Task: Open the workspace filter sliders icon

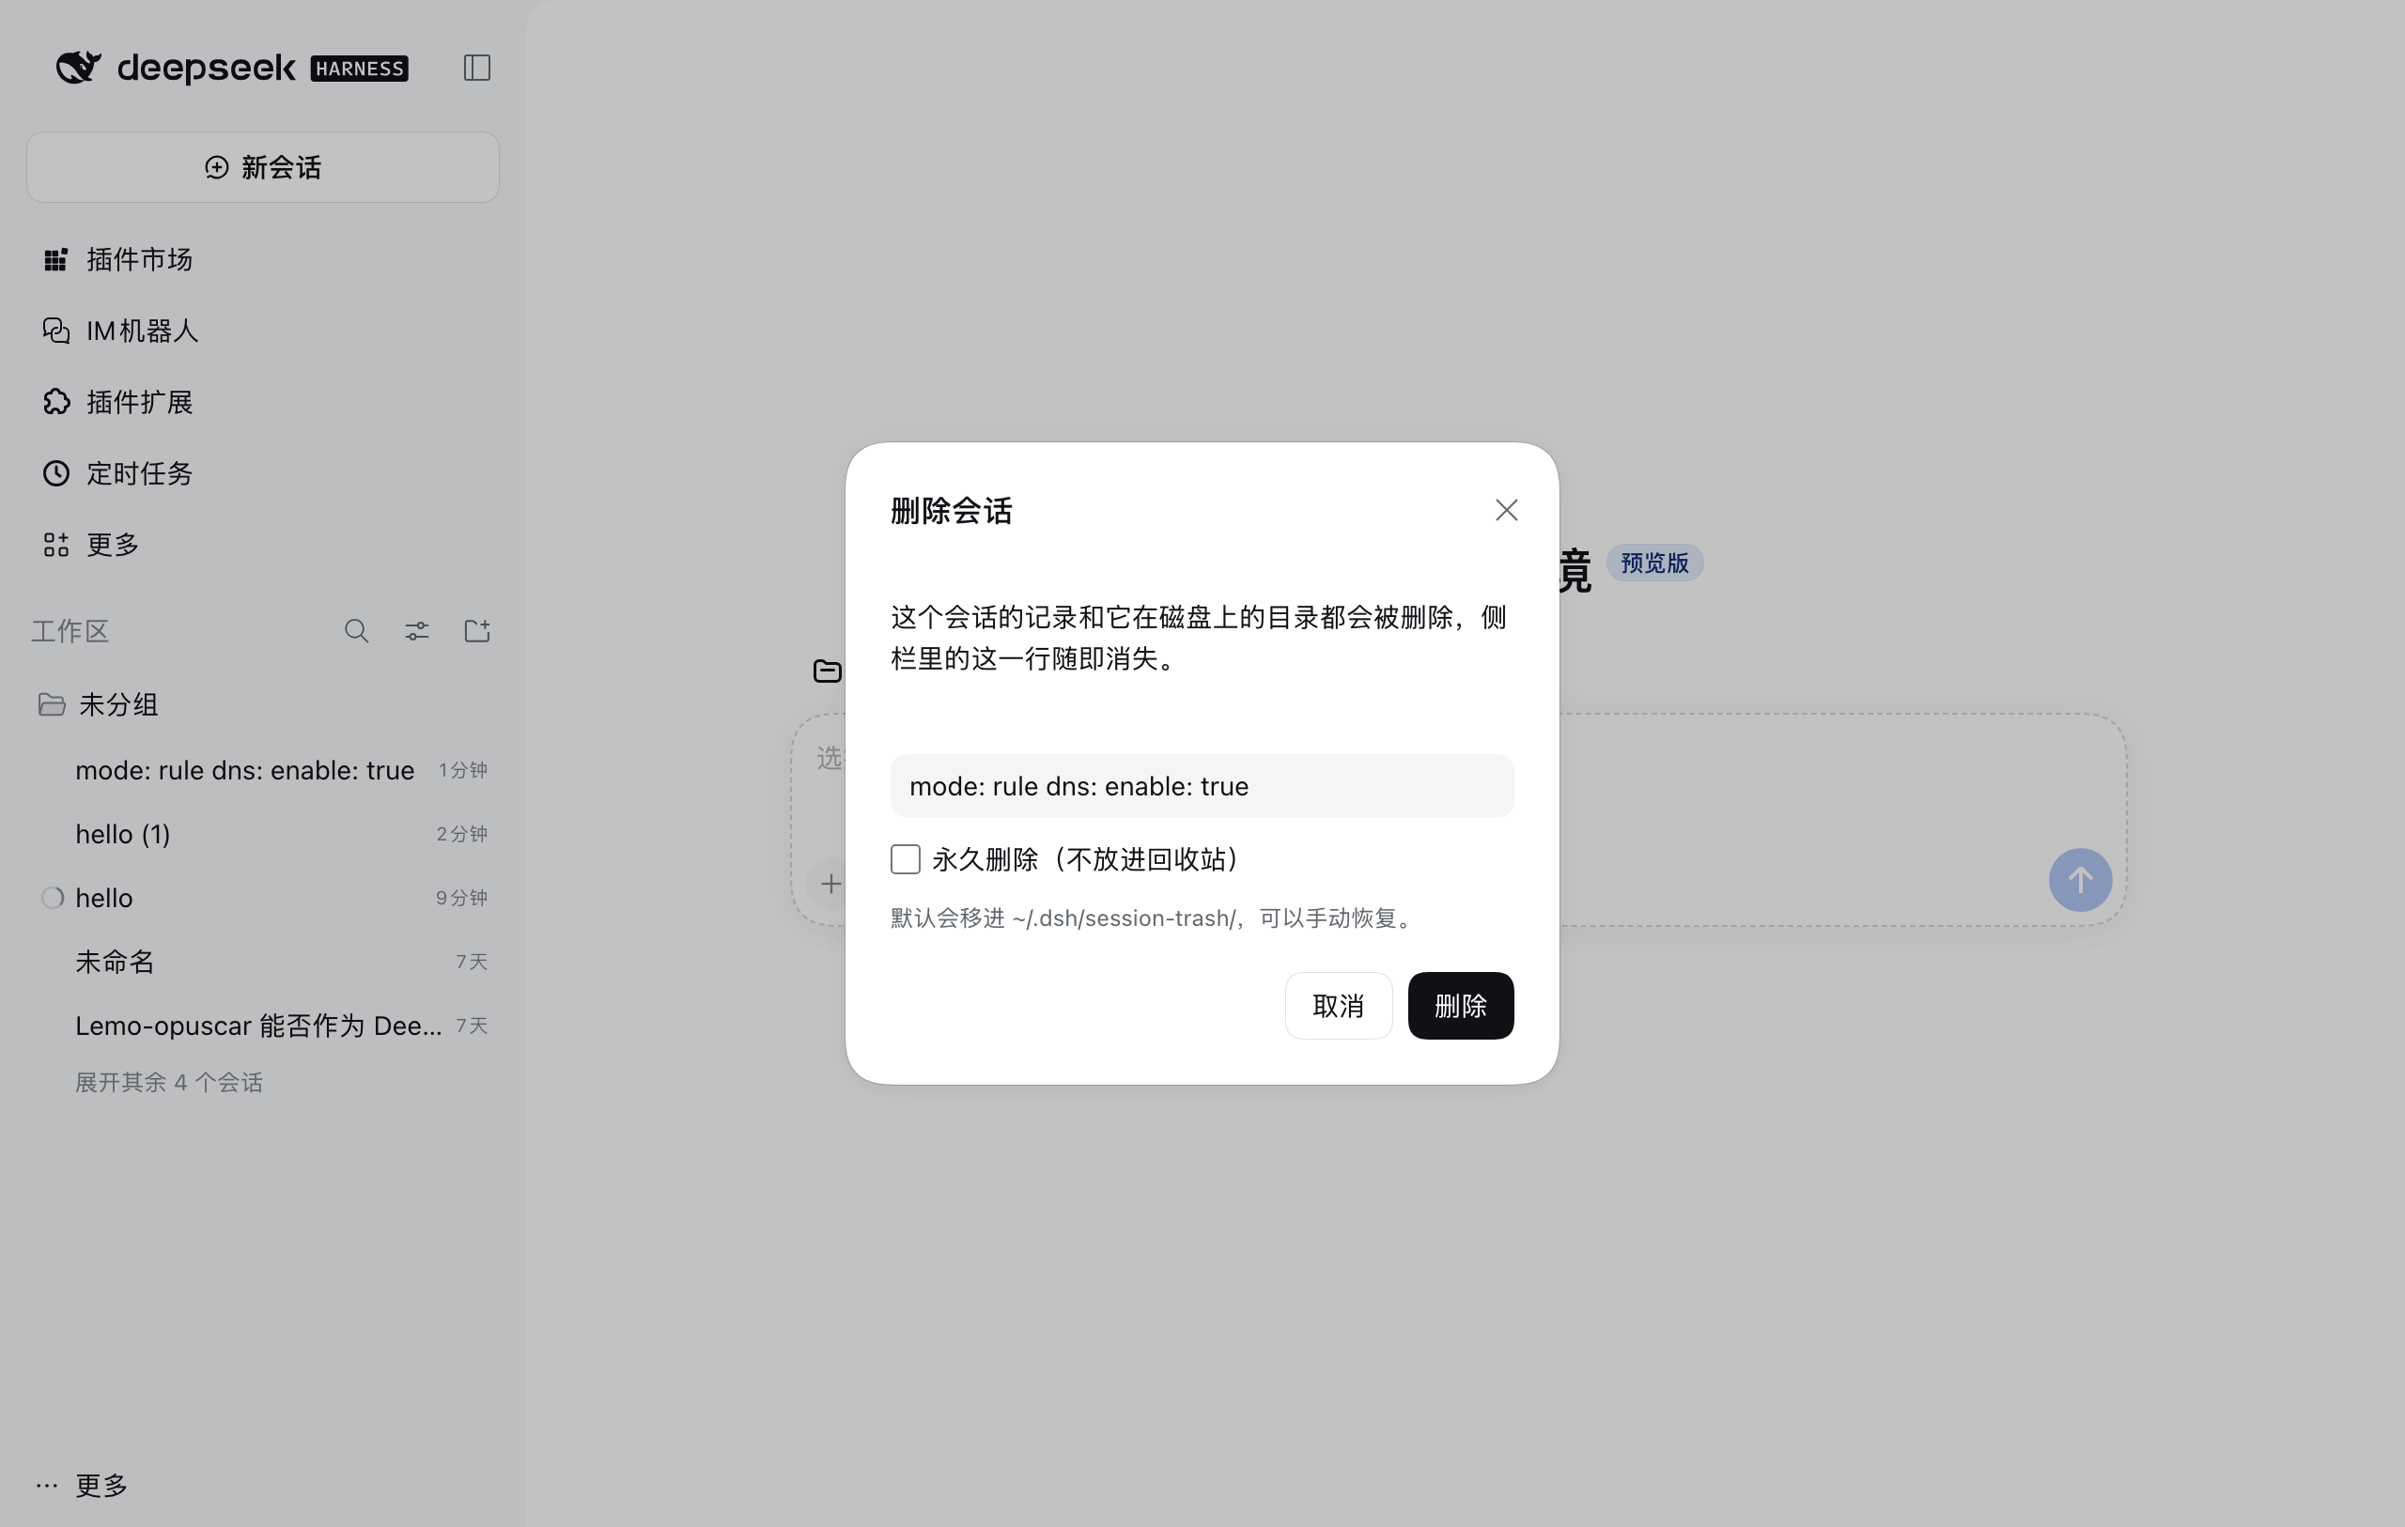Action: 416,631
